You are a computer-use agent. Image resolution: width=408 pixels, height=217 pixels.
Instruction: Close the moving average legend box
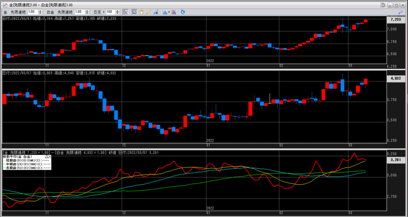coord(49,157)
